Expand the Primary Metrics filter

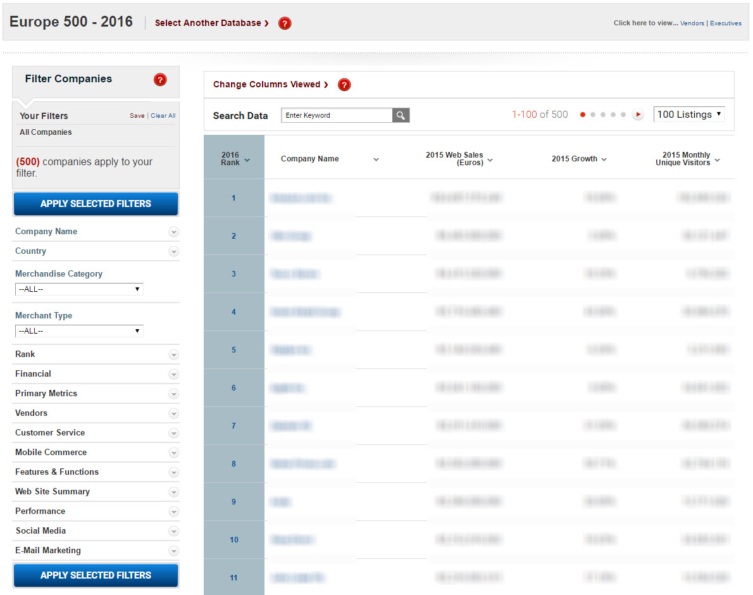pos(174,394)
